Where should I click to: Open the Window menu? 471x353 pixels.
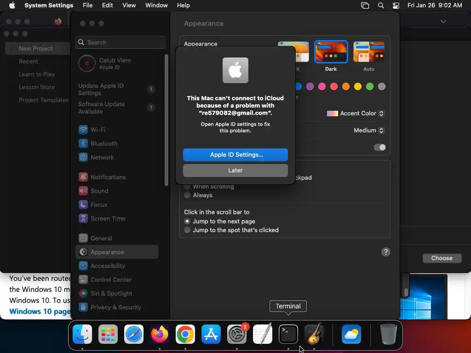click(x=156, y=6)
